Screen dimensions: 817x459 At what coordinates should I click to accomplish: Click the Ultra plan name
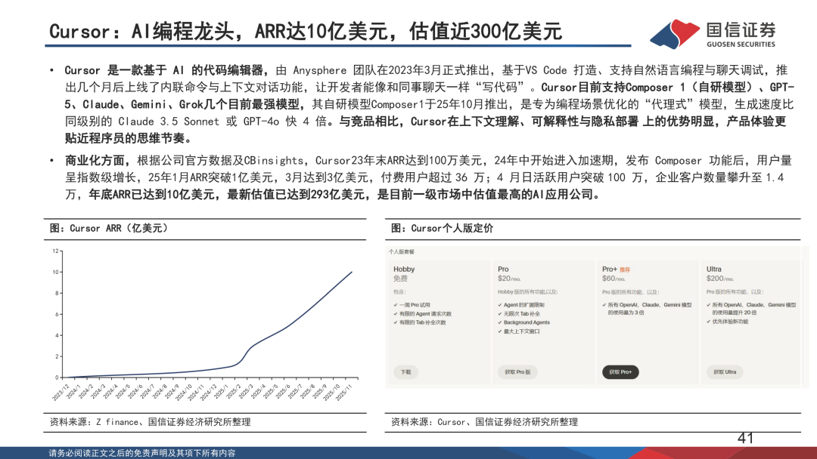[x=714, y=270]
